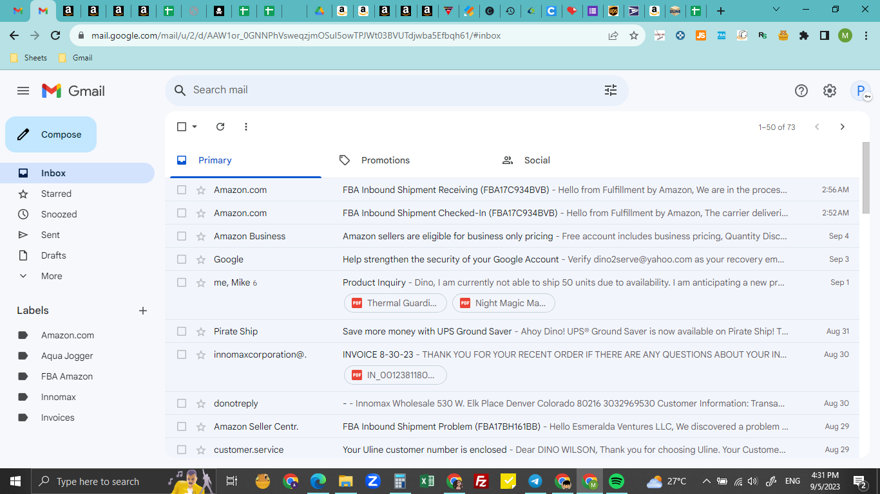Image resolution: width=880 pixels, height=494 pixels.
Task: Show hidden system tray icons
Action: tap(707, 481)
